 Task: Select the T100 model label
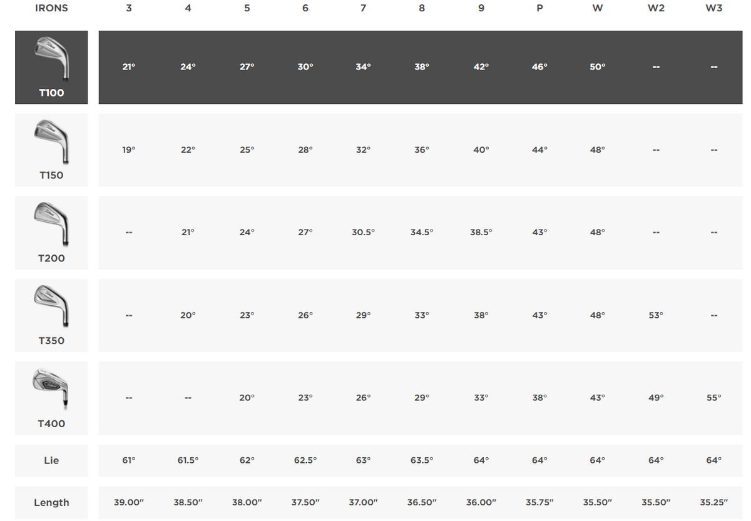51,93
